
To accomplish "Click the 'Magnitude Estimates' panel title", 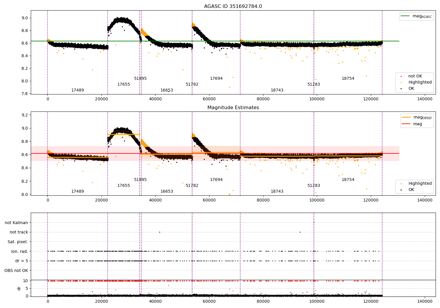I will click(x=233, y=107).
